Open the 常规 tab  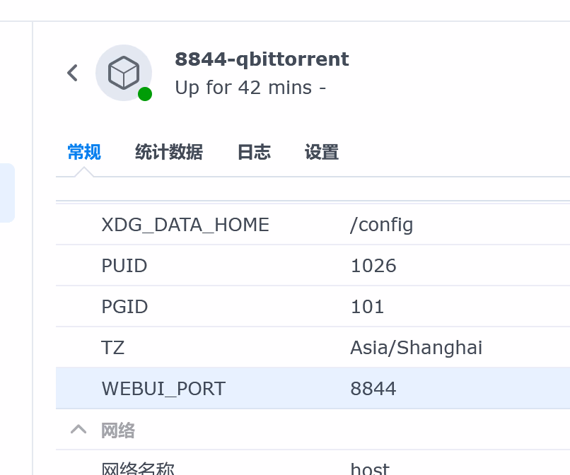(84, 152)
